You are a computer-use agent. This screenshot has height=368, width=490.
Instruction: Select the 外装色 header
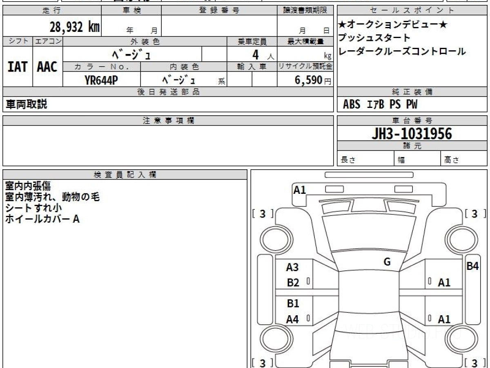(145, 41)
